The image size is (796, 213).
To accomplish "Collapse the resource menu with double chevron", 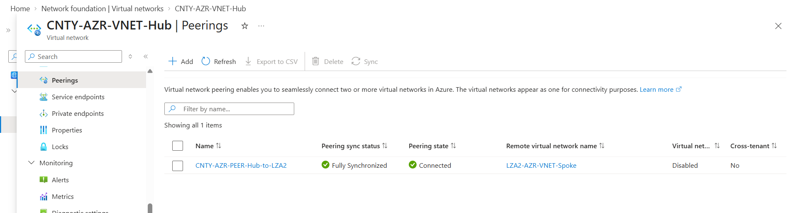I will 146,56.
